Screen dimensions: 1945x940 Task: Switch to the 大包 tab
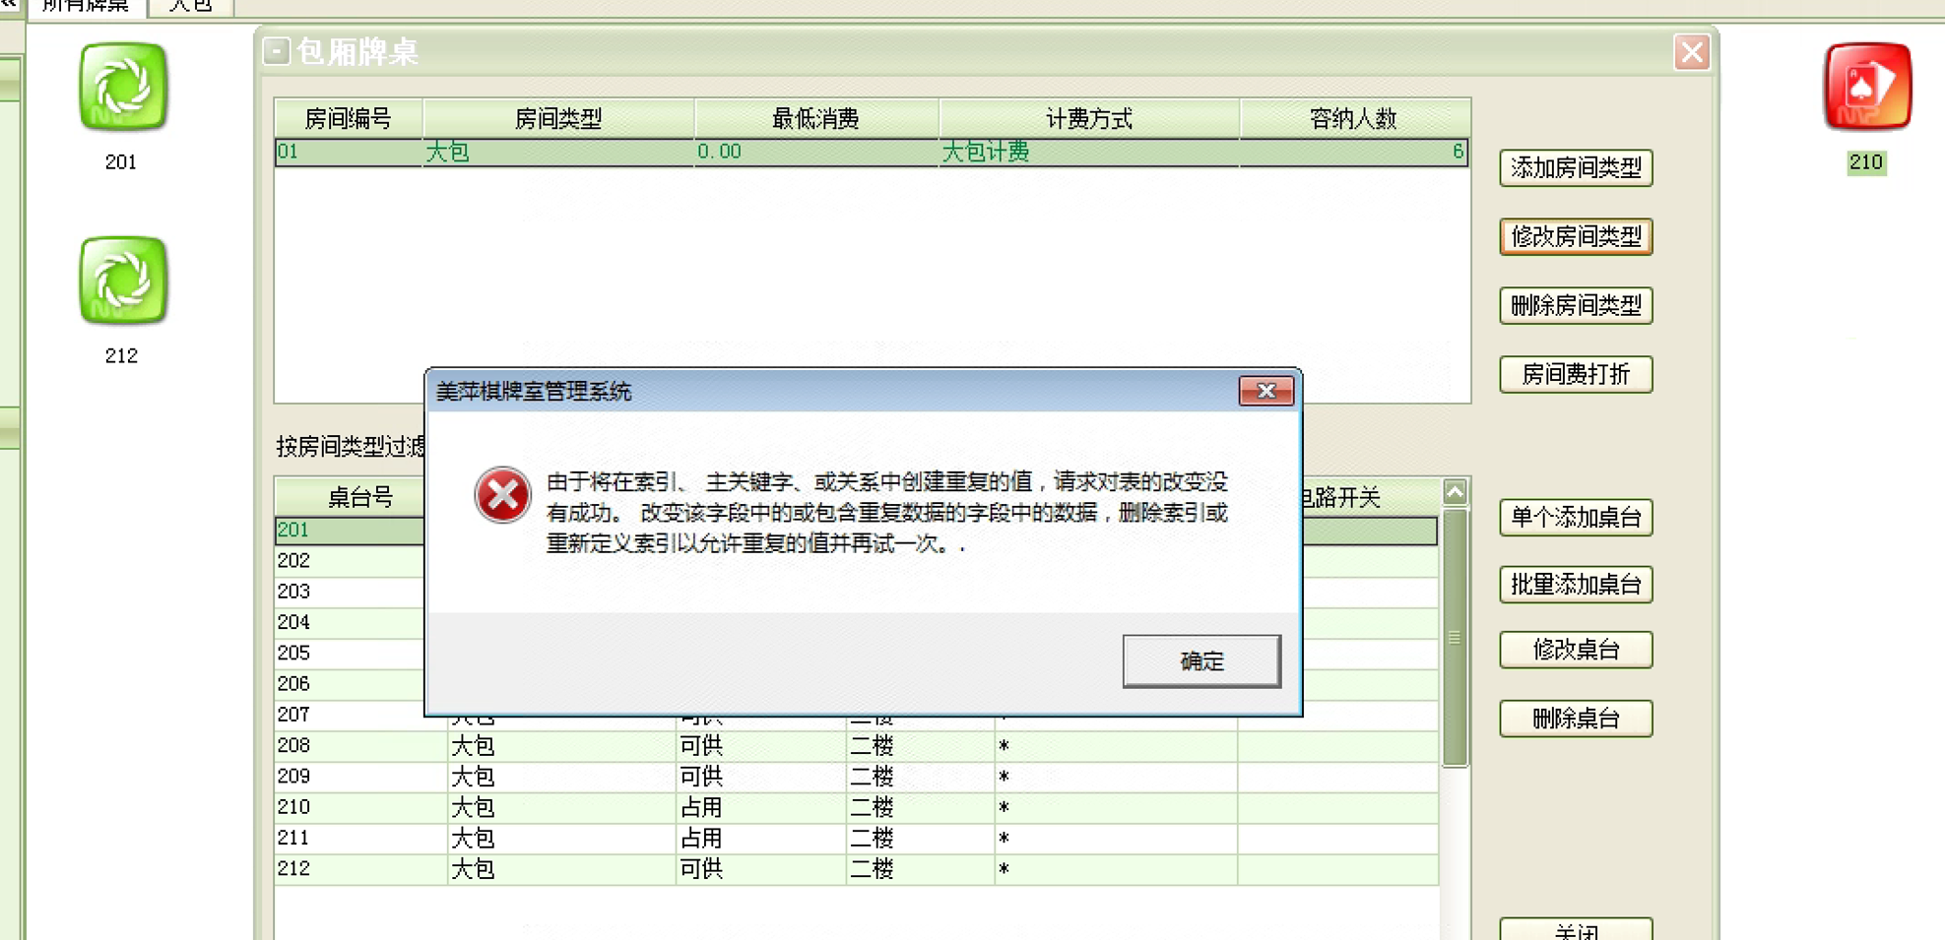tap(190, 6)
